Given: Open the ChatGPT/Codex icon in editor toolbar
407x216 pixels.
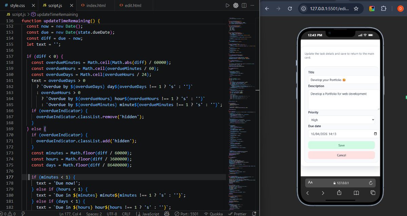Looking at the screenshot, I should point(236,5).
